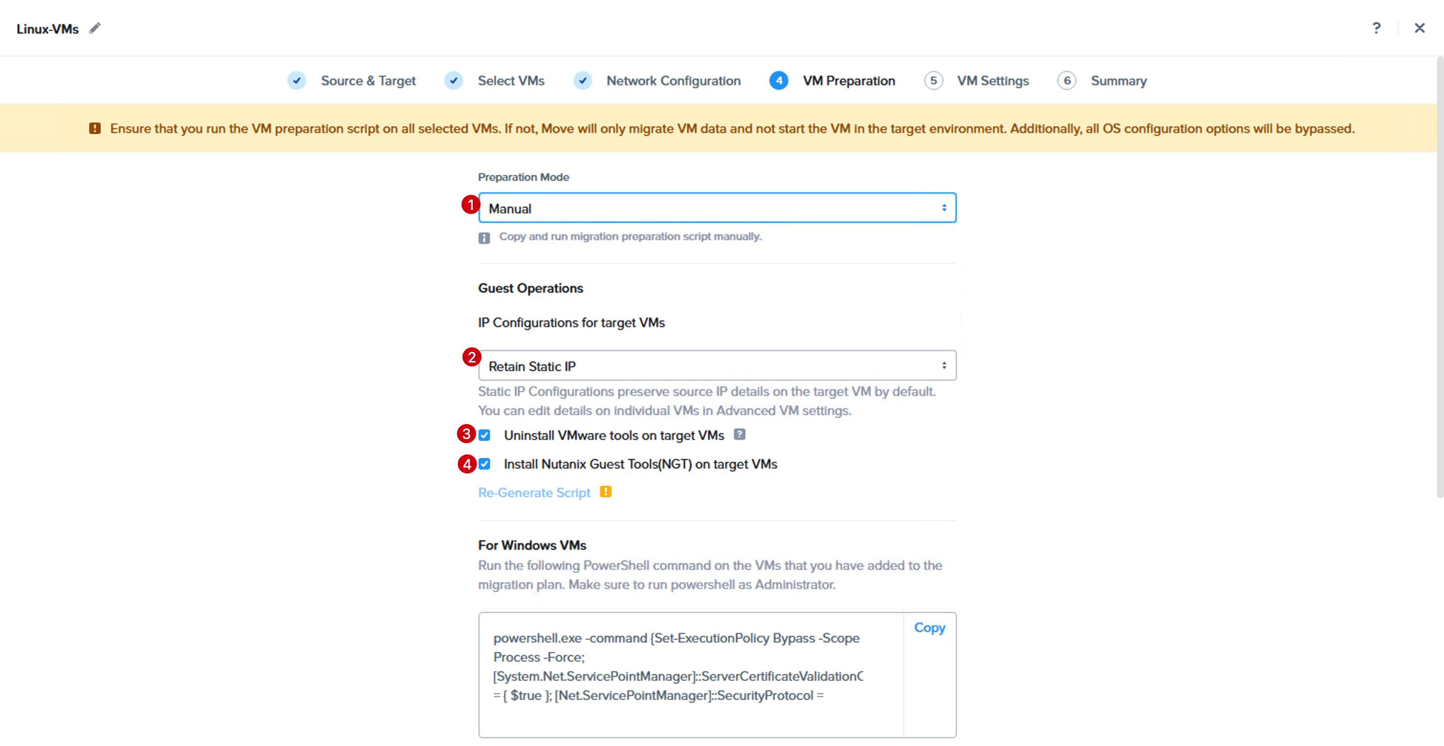Open the Preparation Mode dropdown showing Manual

(717, 208)
